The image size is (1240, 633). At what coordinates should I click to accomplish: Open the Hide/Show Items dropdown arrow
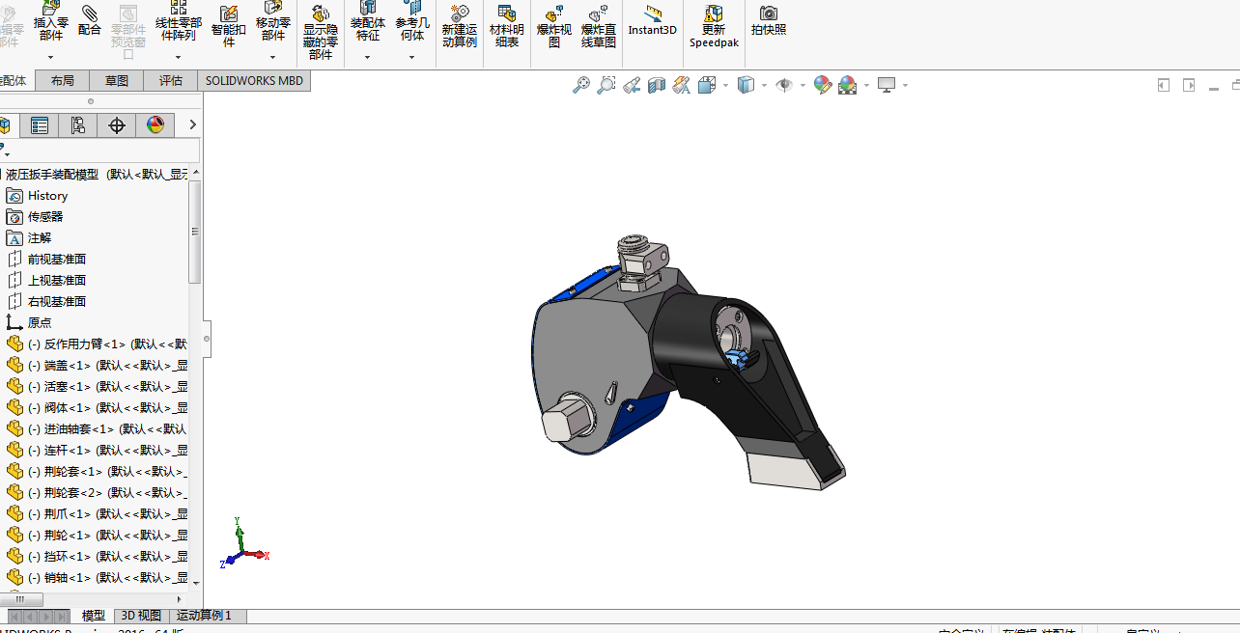(802, 86)
